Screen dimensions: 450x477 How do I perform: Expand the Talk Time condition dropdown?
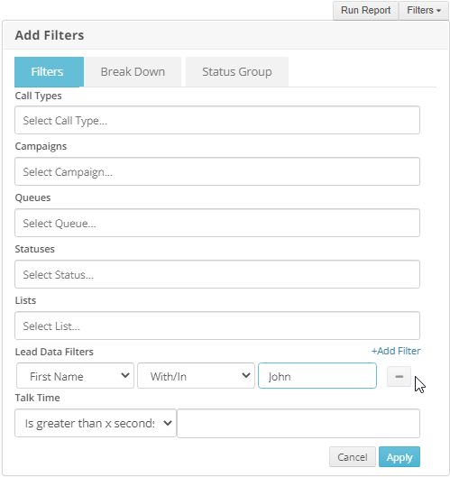96,423
